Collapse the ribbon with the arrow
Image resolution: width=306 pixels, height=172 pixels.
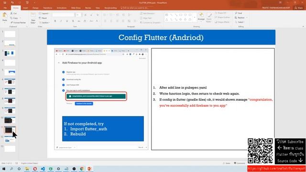[x=303, y=26]
